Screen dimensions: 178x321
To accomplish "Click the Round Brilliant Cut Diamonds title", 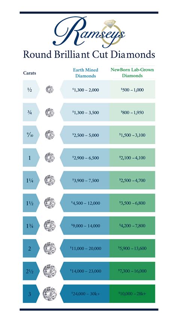I will 89,55.
